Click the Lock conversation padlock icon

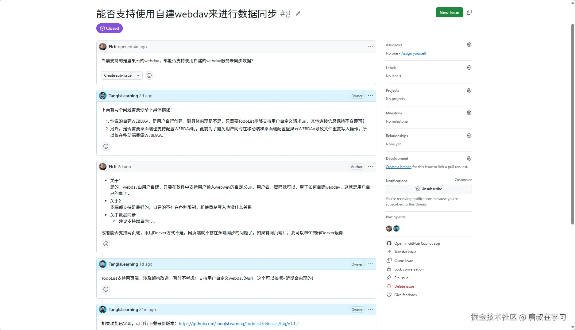(389, 269)
